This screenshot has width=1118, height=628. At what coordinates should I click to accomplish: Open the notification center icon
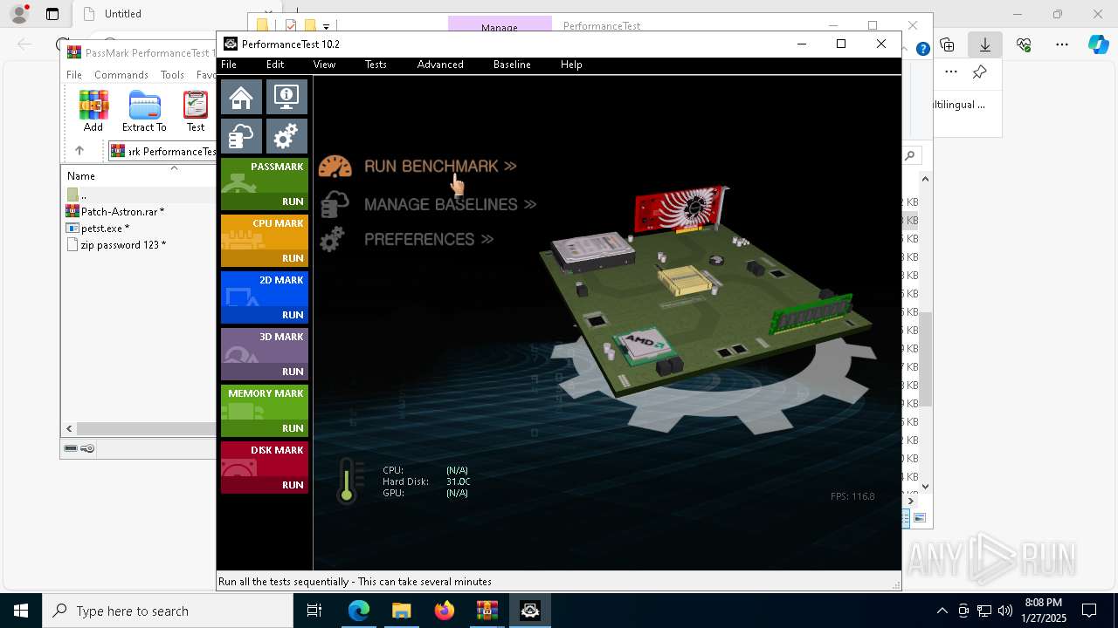coord(1089,611)
